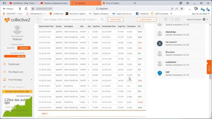
Task: Open the browser sidebar panel icon
Action: 4,3
